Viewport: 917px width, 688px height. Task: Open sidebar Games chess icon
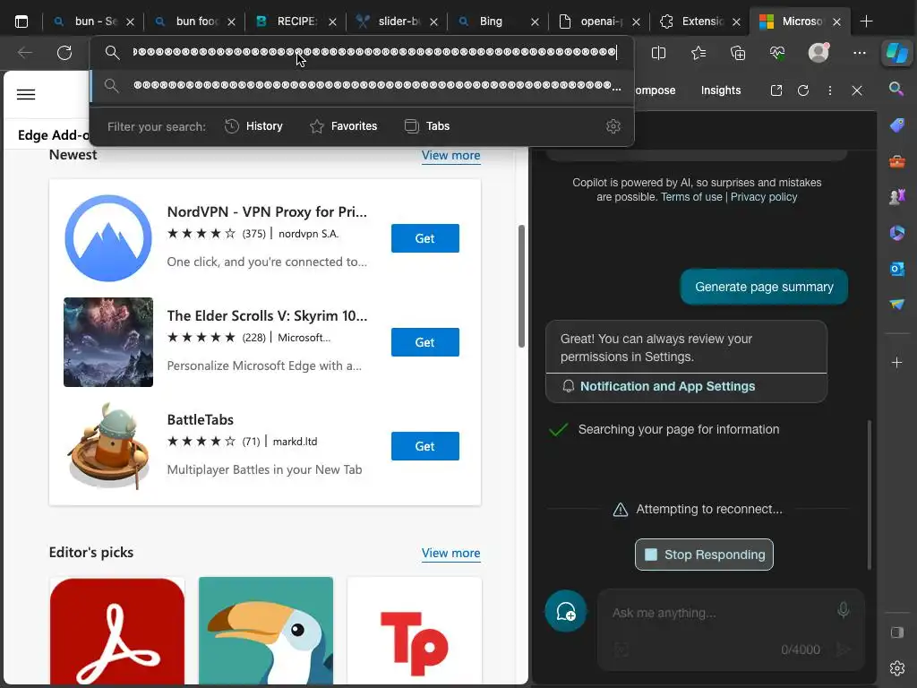click(897, 196)
